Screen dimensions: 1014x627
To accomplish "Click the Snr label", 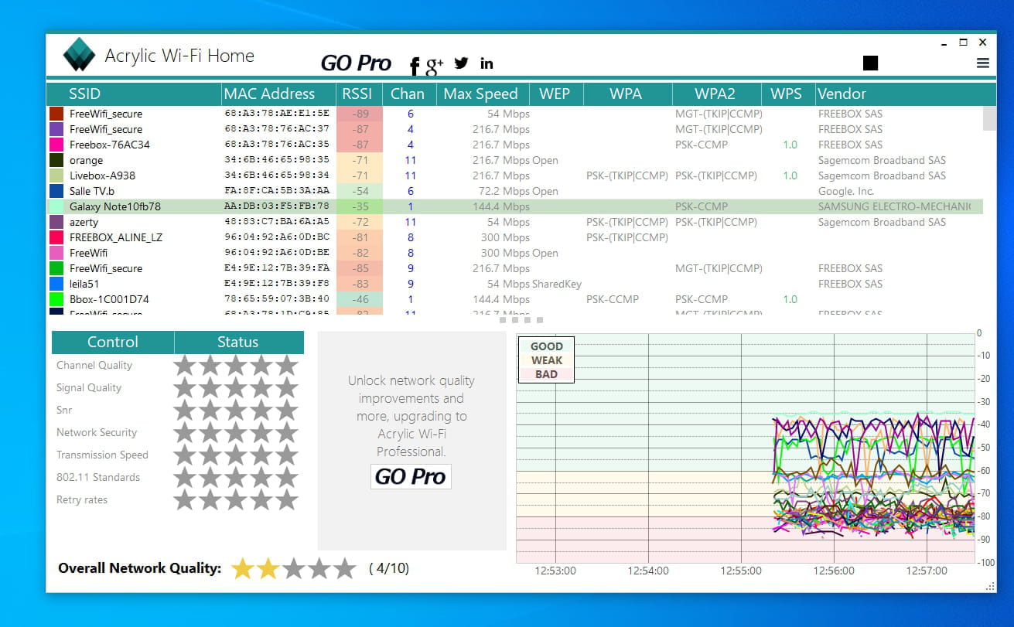I will point(64,410).
